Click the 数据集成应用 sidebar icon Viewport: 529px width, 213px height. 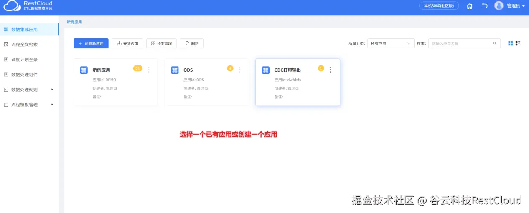(6, 29)
